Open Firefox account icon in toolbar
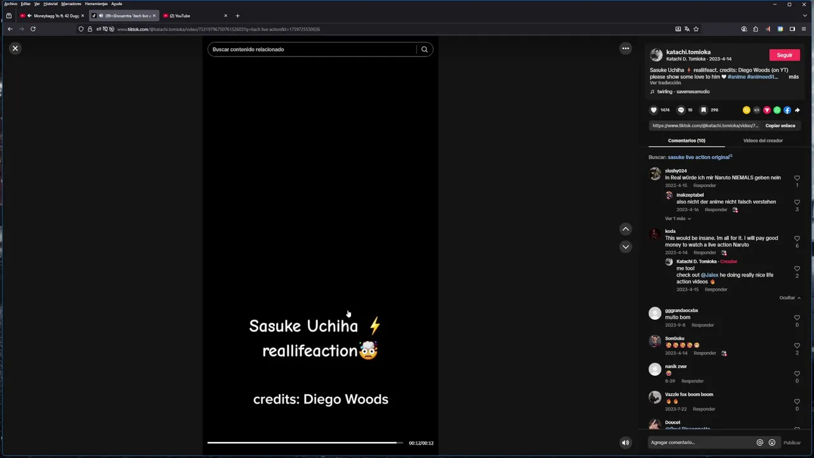The width and height of the screenshot is (814, 458). (744, 29)
